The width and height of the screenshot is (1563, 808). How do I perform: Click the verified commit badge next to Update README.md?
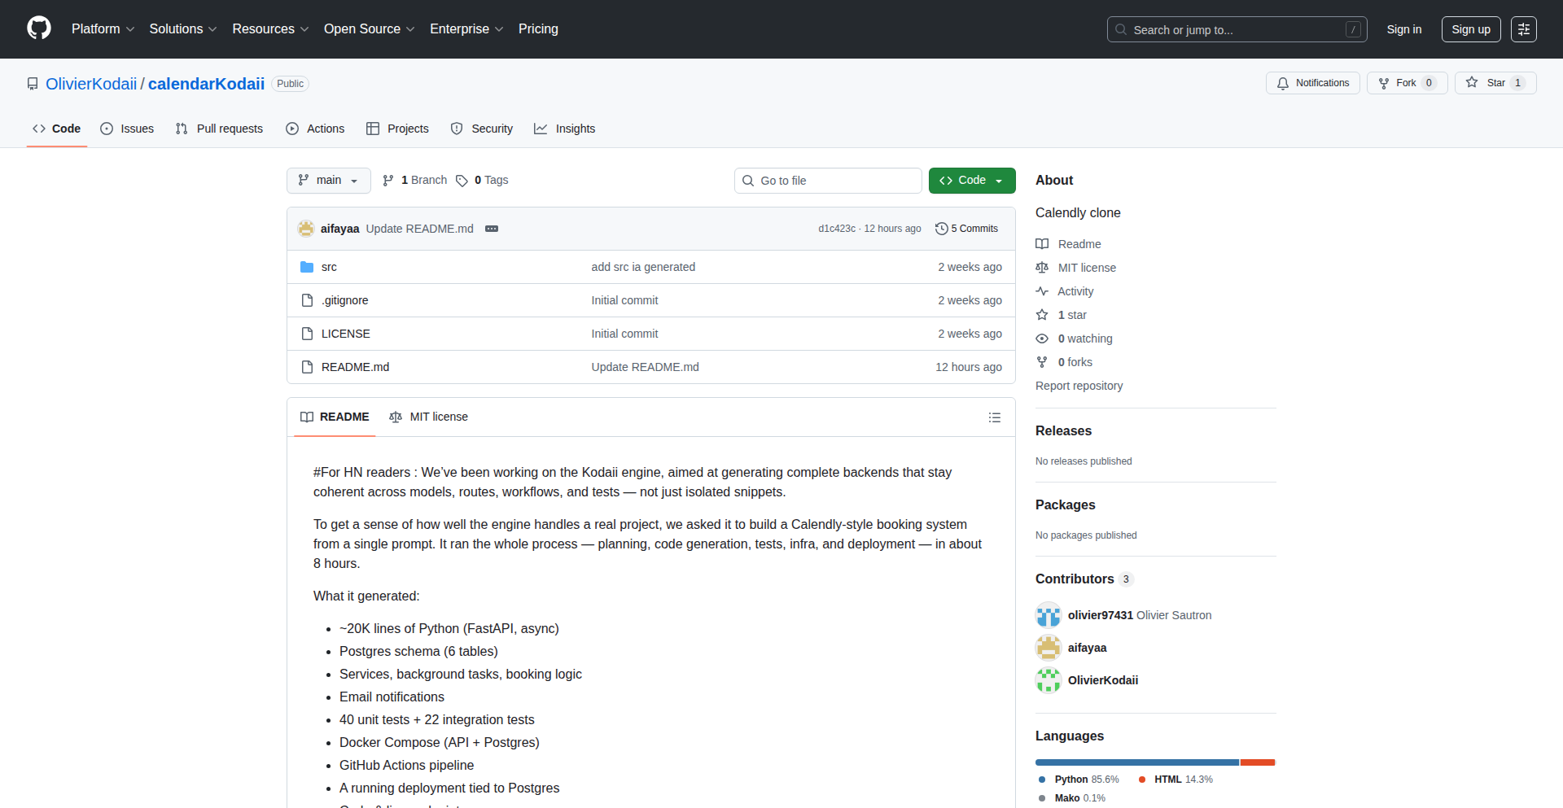[492, 229]
